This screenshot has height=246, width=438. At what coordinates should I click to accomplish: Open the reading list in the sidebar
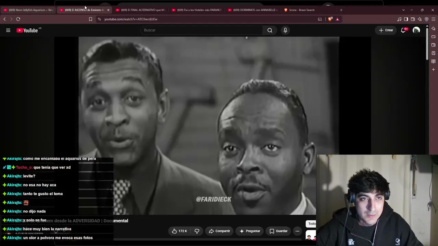tap(433, 61)
